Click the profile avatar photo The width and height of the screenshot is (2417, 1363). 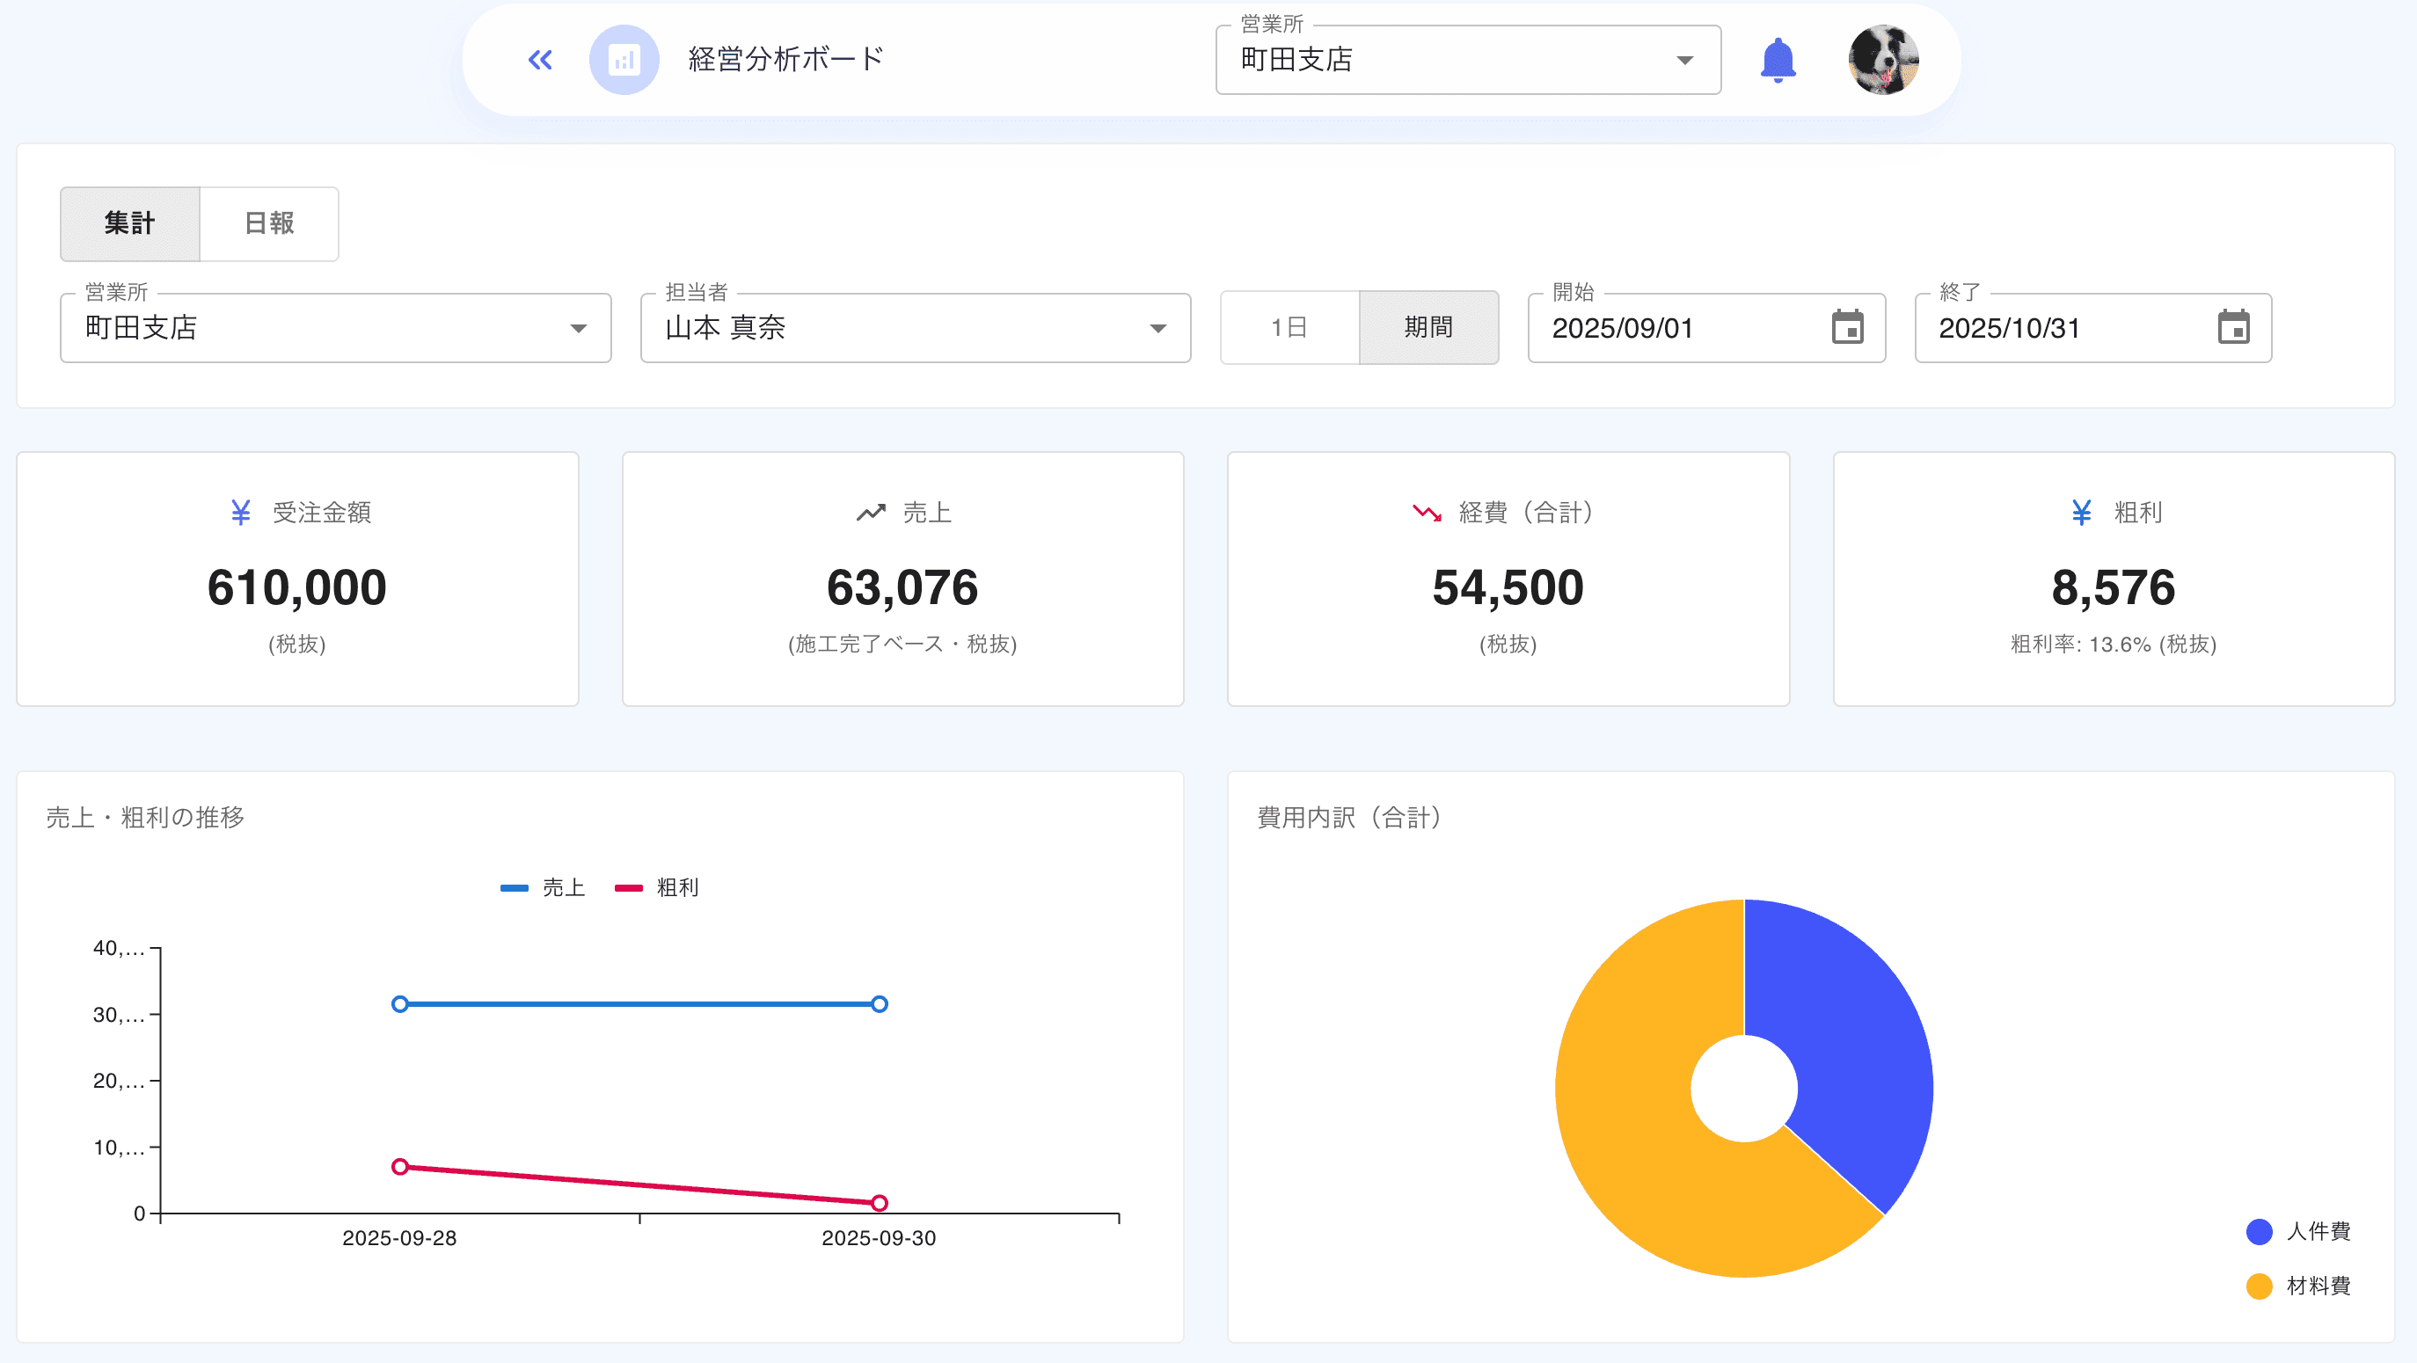point(1886,60)
